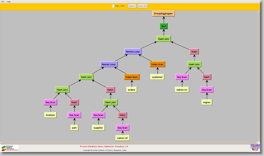Click the nation n2 leaf node
This screenshot has width=264, height=156.
coord(123,138)
